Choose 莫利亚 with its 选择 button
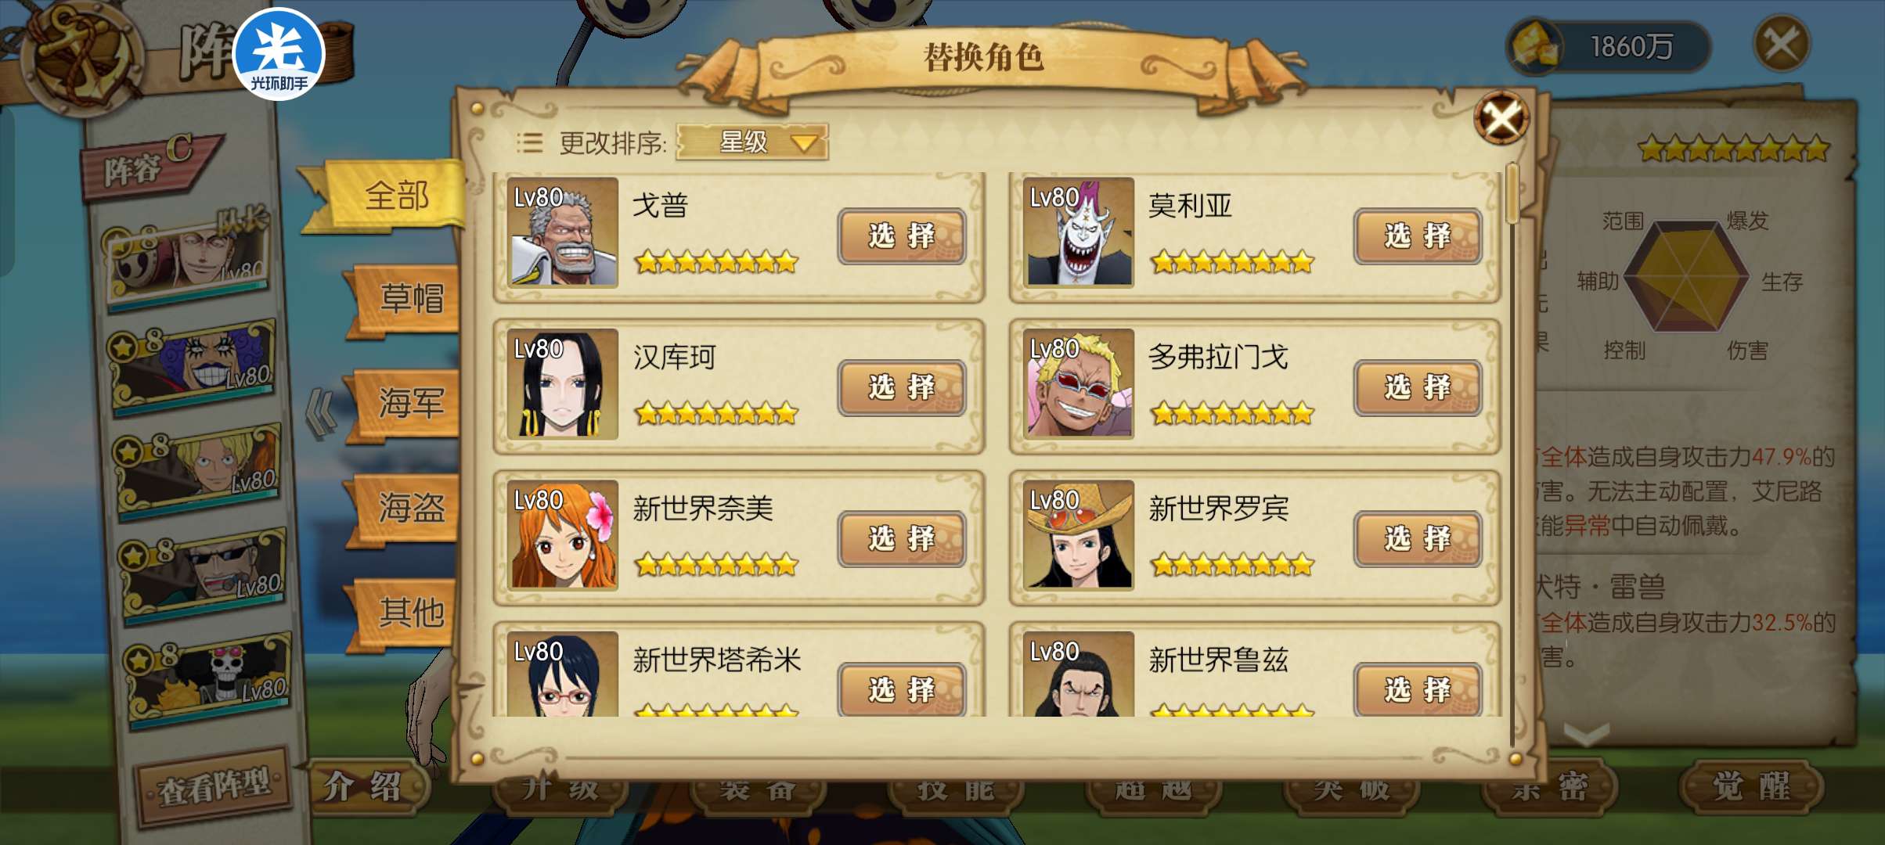 tap(1418, 236)
